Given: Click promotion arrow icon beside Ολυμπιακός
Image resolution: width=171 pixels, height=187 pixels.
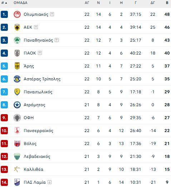Looking at the screenshot, I should point(52,14).
